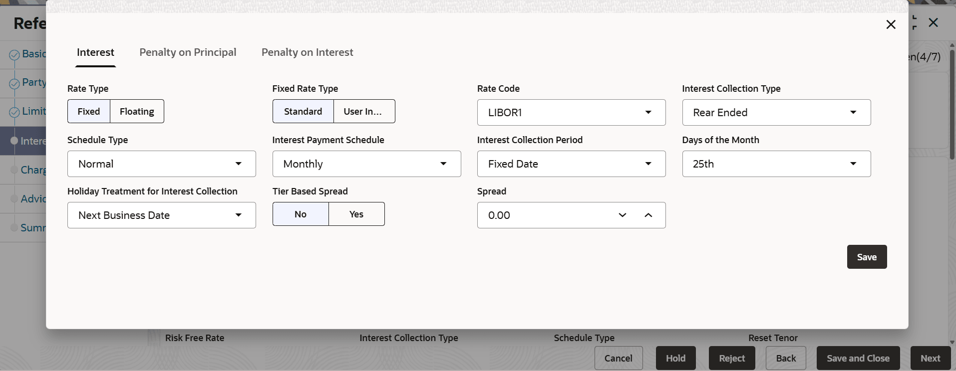This screenshot has height=371, width=956.
Task: Set Tier Based Spread to No
Action: pos(301,214)
